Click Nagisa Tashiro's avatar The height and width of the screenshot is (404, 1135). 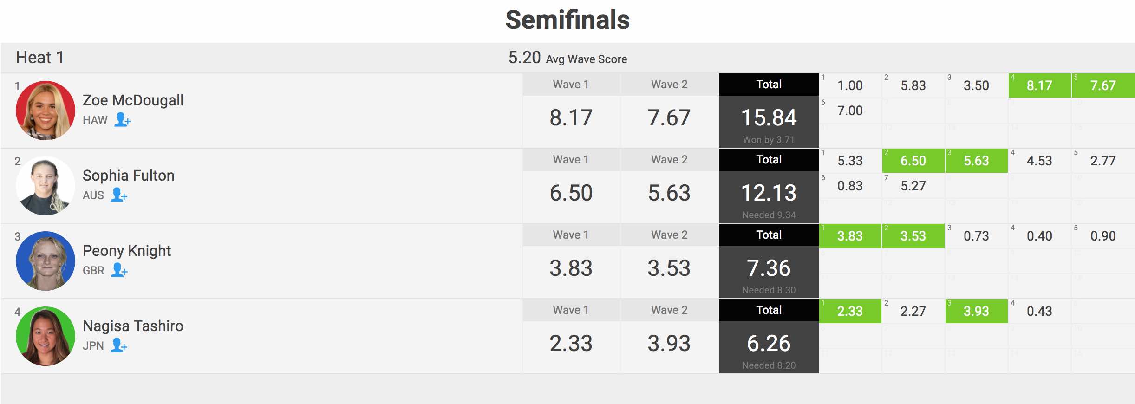coord(46,336)
